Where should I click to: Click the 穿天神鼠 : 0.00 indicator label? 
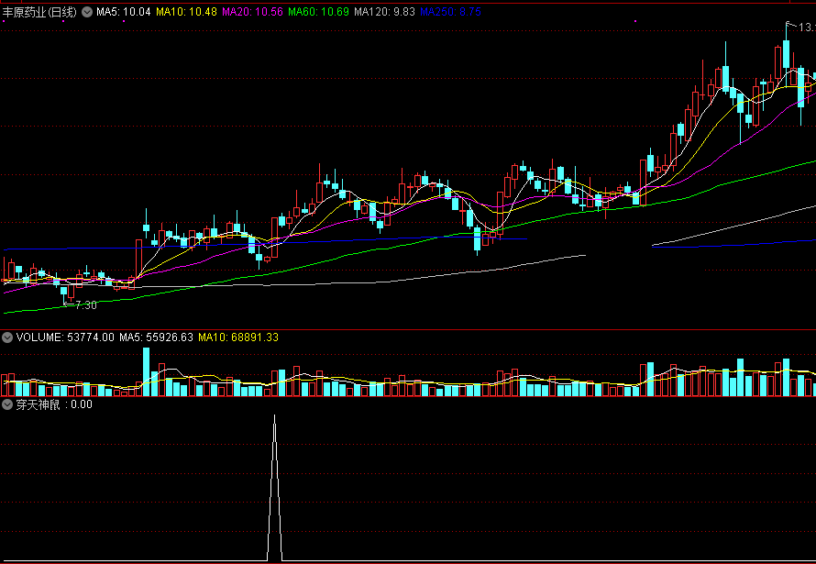pyautogui.click(x=54, y=404)
